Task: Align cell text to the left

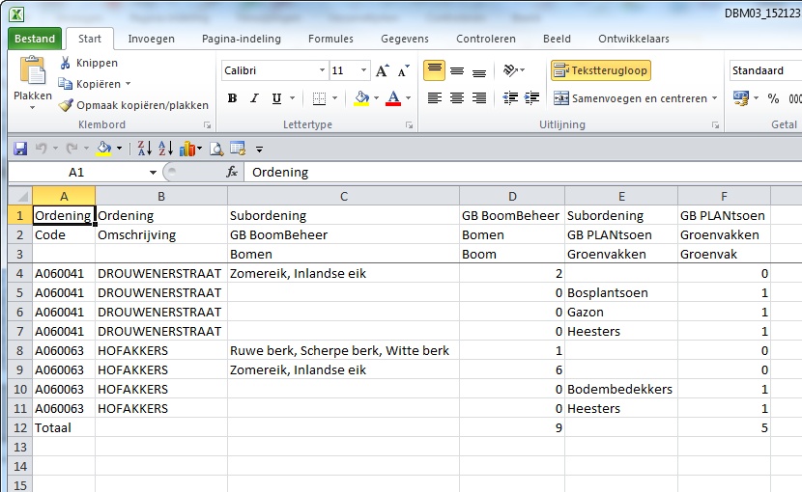Action: (434, 98)
